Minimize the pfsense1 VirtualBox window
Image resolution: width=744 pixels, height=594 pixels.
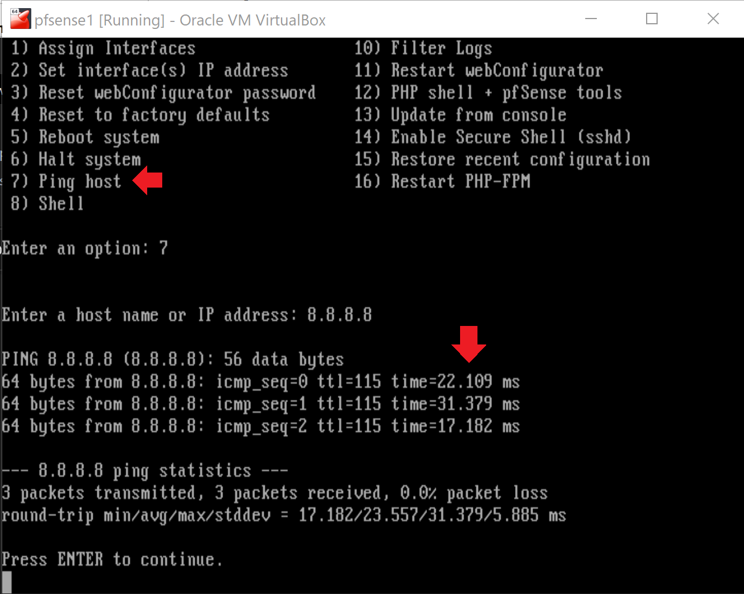pos(591,19)
